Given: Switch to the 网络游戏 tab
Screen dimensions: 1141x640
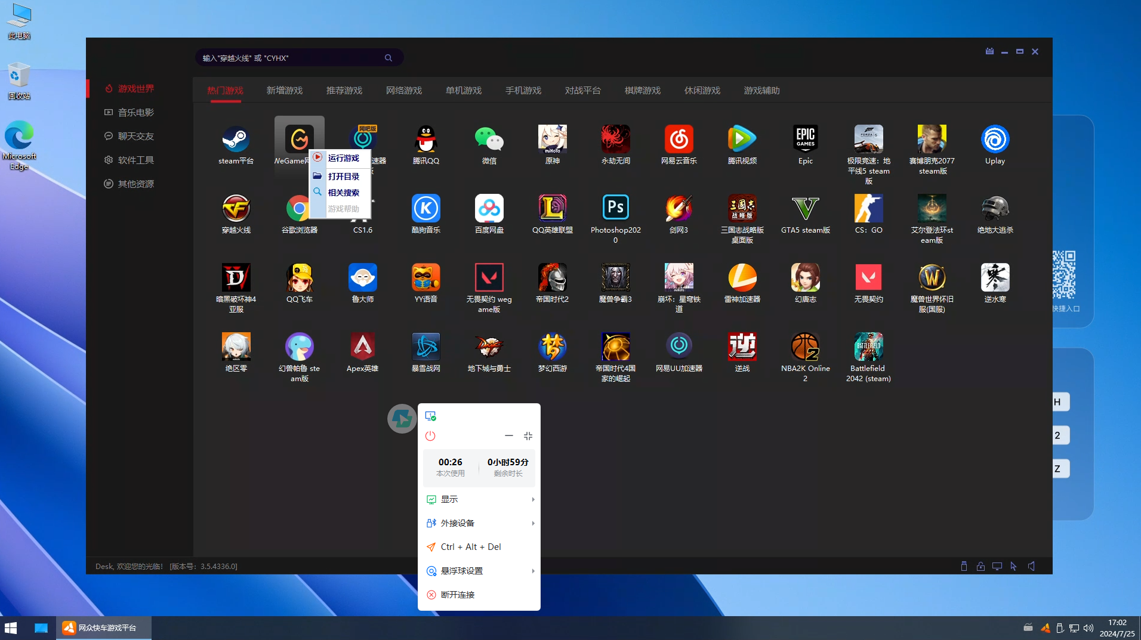Looking at the screenshot, I should coord(404,91).
